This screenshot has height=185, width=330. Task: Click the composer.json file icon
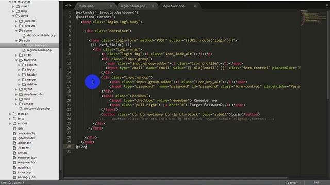(x=15, y=158)
